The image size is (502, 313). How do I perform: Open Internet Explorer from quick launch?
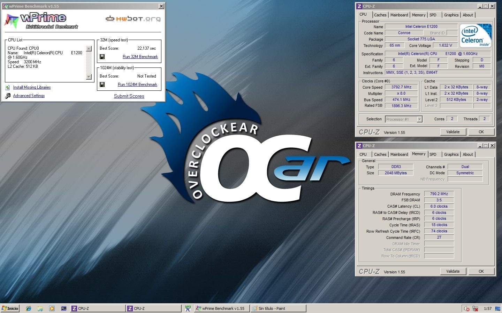click(29, 308)
